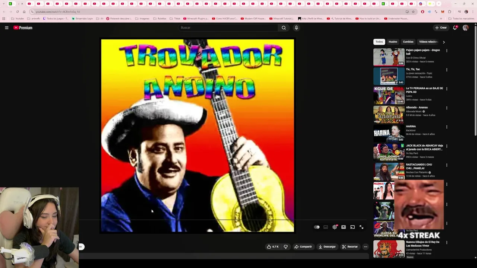
Task: Open the account avatar menu
Action: [465, 28]
